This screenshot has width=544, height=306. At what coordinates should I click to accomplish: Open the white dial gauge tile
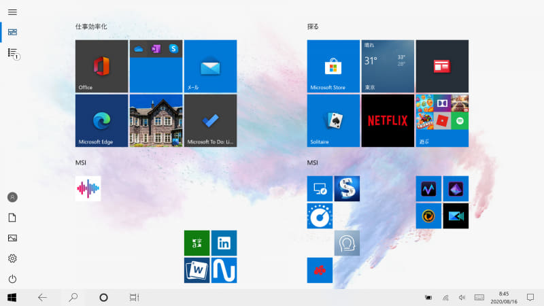320,216
